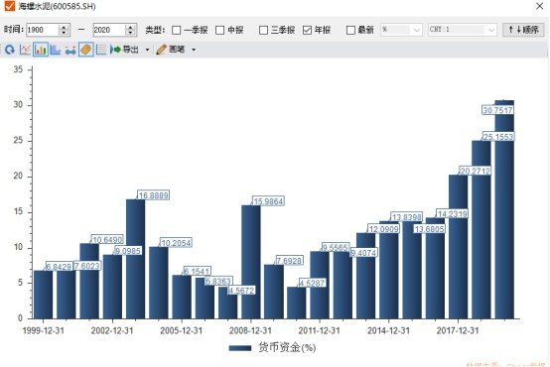Expand the 画笔 dropdown arrow
550x367 pixels.
(194, 51)
